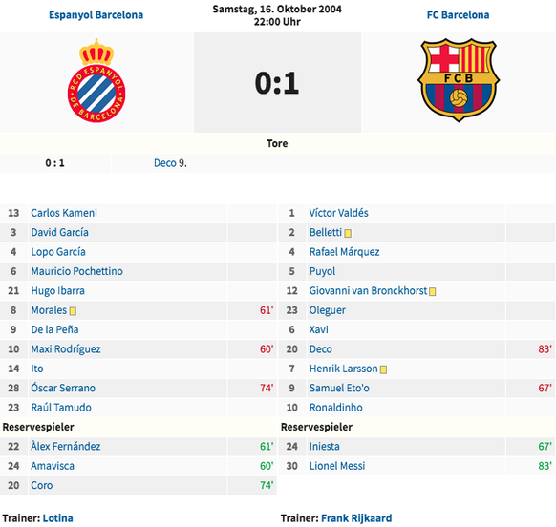The width and height of the screenshot is (556, 527).
Task: Open goal scorer Deco link under Tore
Action: pyautogui.click(x=165, y=163)
